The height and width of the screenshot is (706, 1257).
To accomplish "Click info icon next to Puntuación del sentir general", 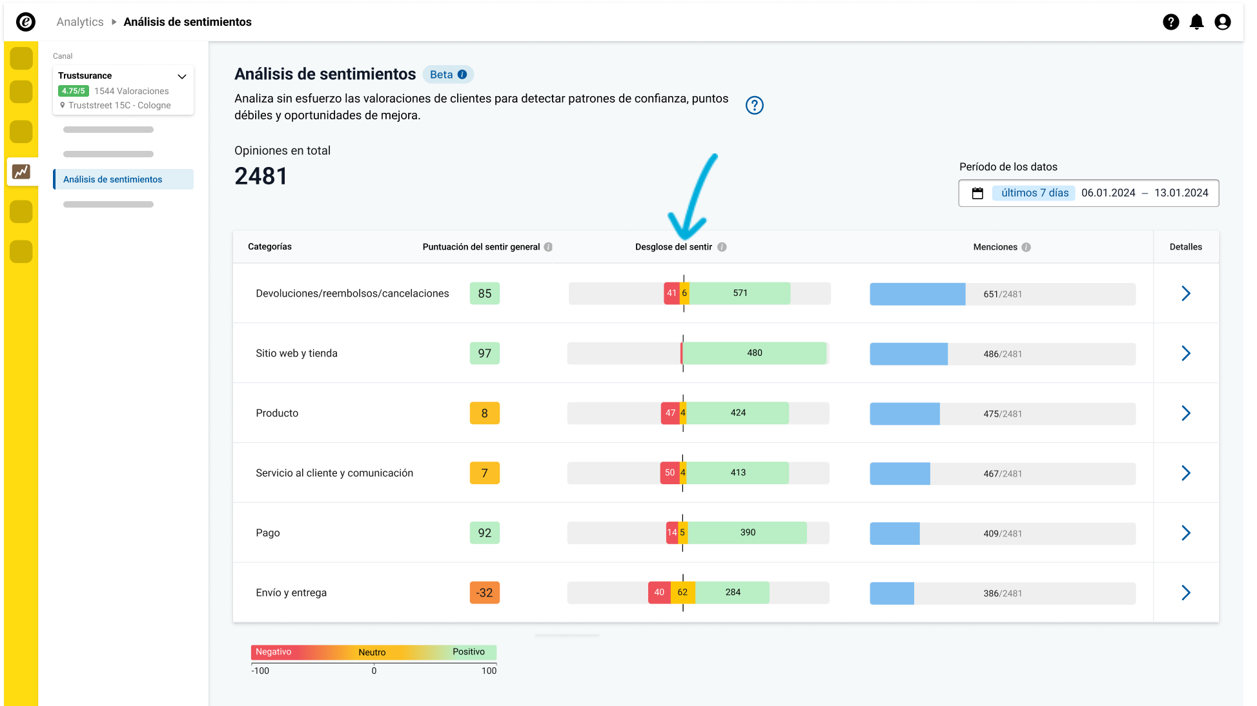I will tap(548, 247).
